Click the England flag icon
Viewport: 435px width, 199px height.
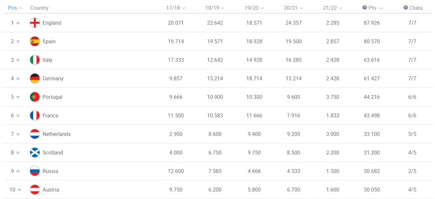[x=35, y=23]
